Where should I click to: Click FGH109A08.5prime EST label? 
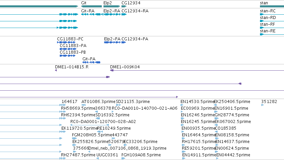pyautogui.click(x=141, y=155)
